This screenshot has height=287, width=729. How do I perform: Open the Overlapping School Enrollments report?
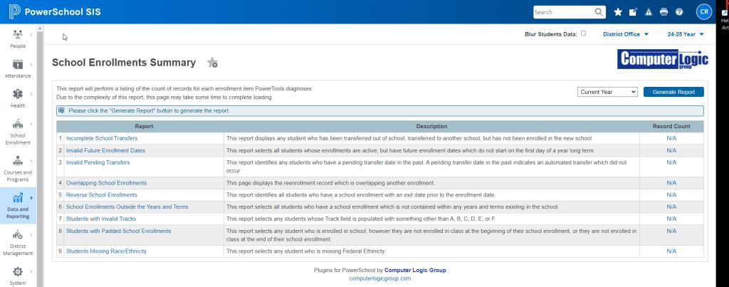click(106, 183)
